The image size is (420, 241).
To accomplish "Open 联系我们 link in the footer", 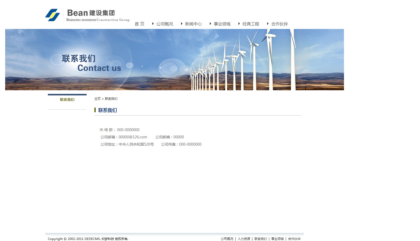I will coord(260,239).
